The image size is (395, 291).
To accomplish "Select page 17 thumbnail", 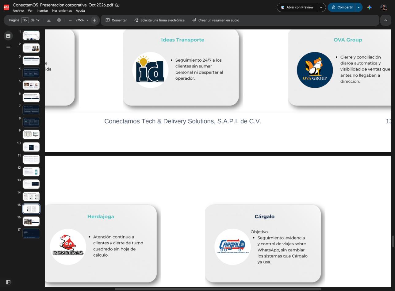I will (x=31, y=233).
